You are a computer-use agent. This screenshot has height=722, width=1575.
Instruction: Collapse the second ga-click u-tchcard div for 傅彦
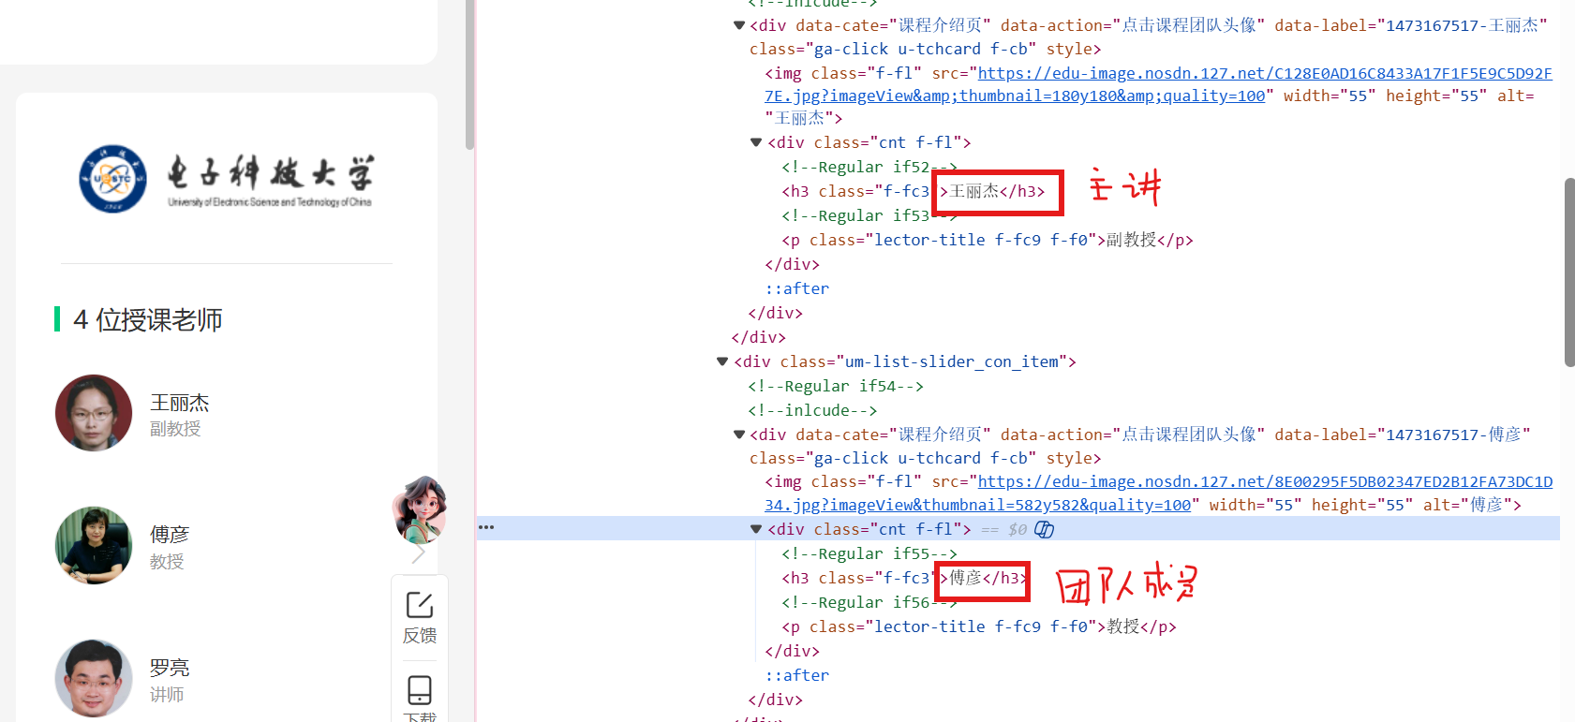point(739,435)
